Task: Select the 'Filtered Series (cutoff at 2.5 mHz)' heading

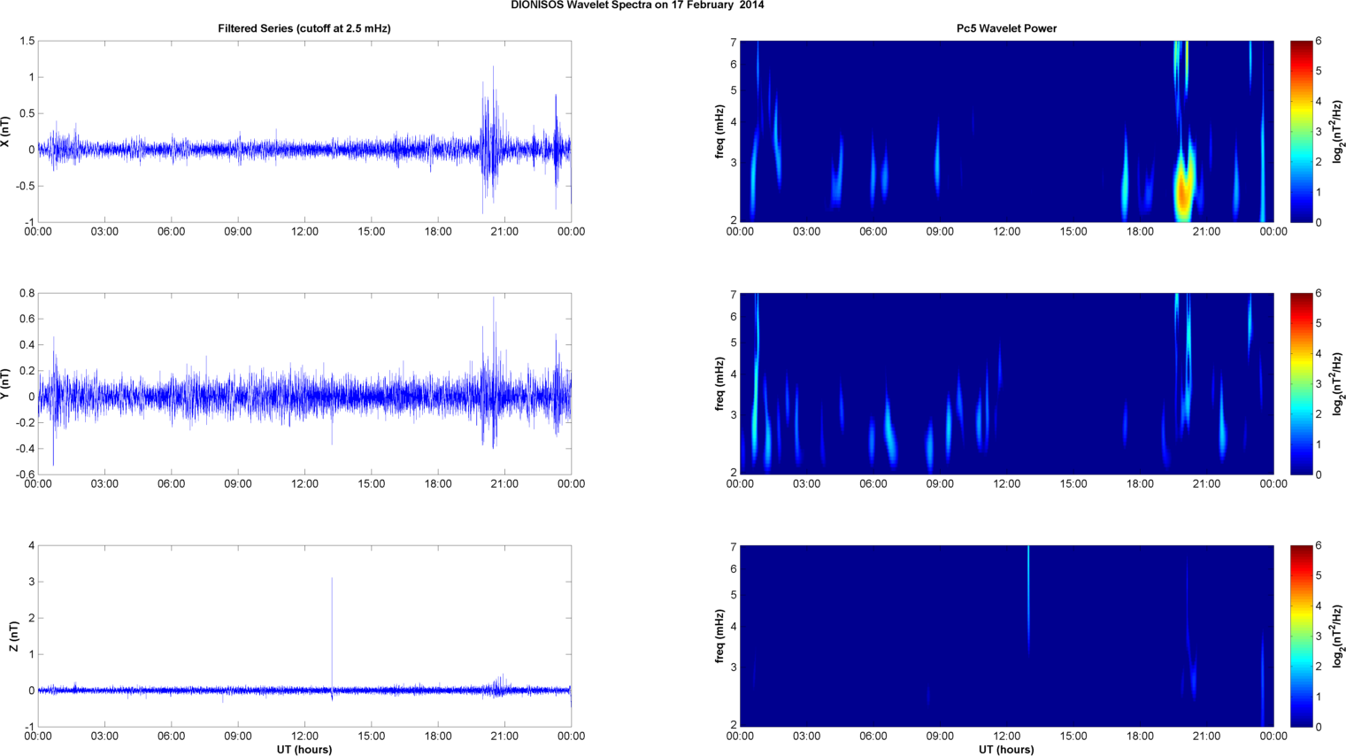Action: (304, 28)
